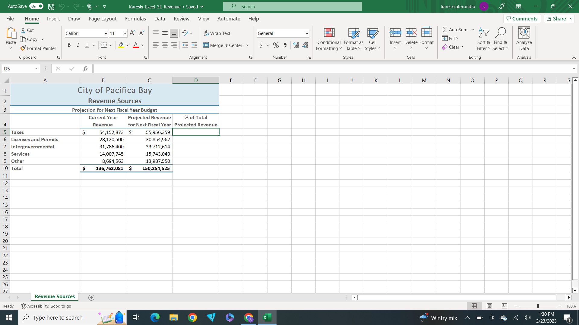Expand the AutoSum dropdown arrow
Viewport: 579px width, 325px height.
473,29
